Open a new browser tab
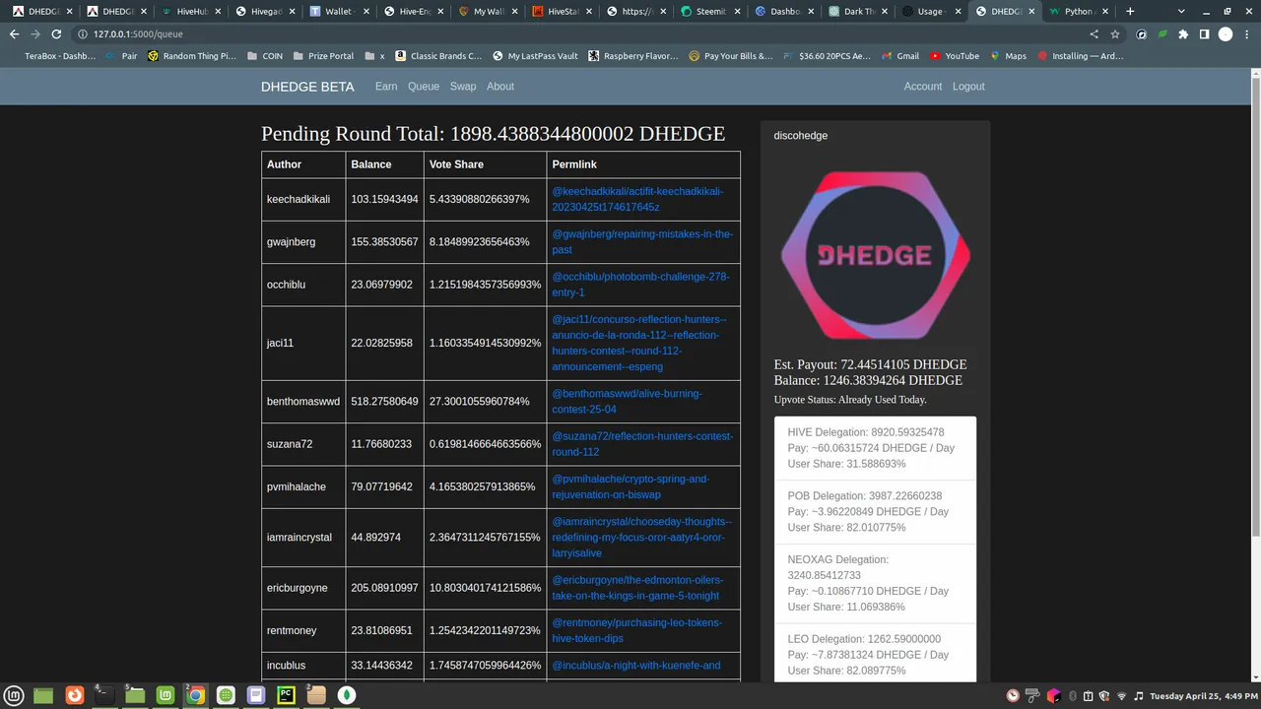Image resolution: width=1261 pixels, height=709 pixels. point(1130,11)
